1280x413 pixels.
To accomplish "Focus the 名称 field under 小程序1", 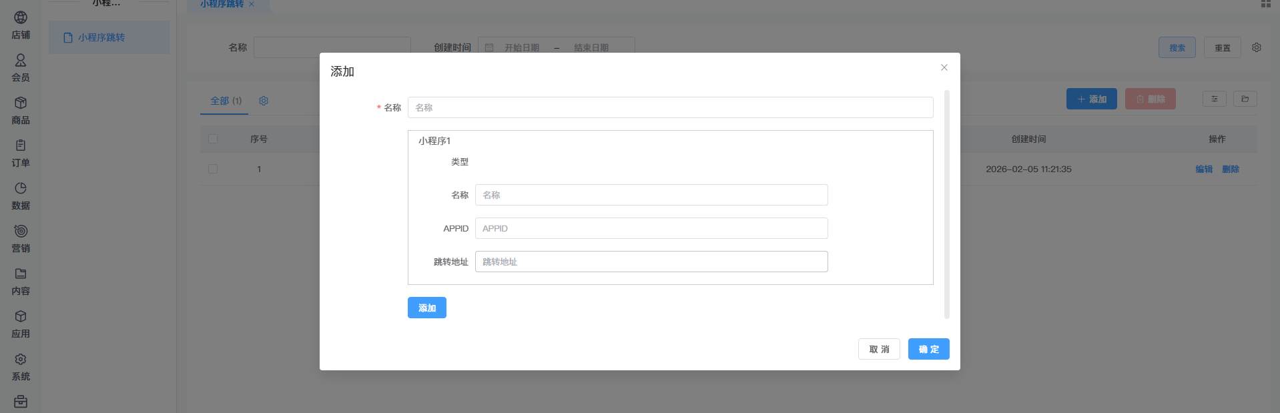I will (651, 195).
